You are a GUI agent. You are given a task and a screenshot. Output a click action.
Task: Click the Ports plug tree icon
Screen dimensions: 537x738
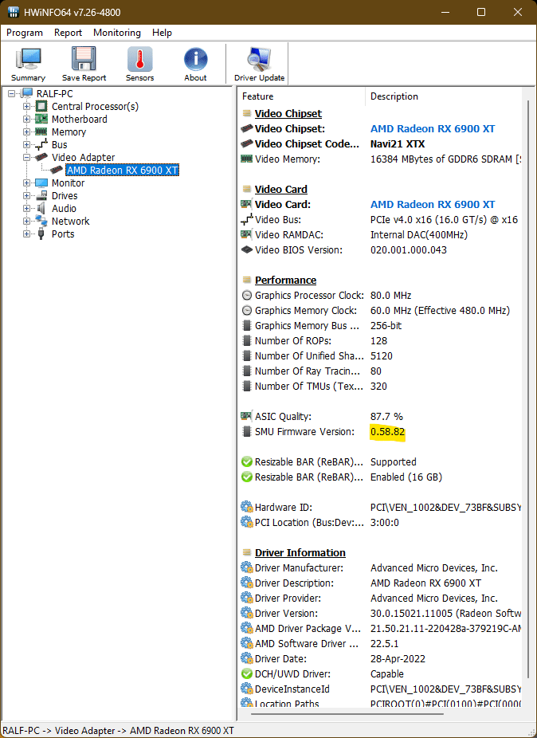[x=42, y=234]
